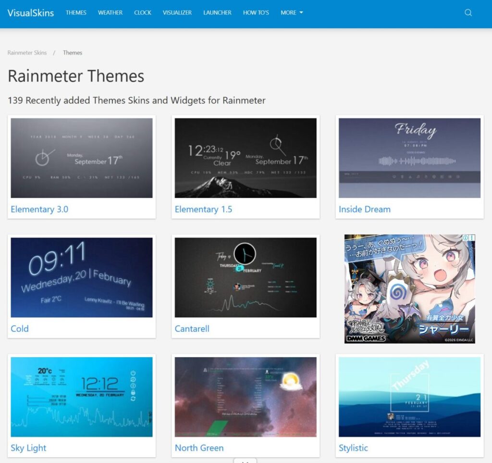The image size is (492, 463).
Task: Expand the chevron tab at page bottom
Action: 245,461
